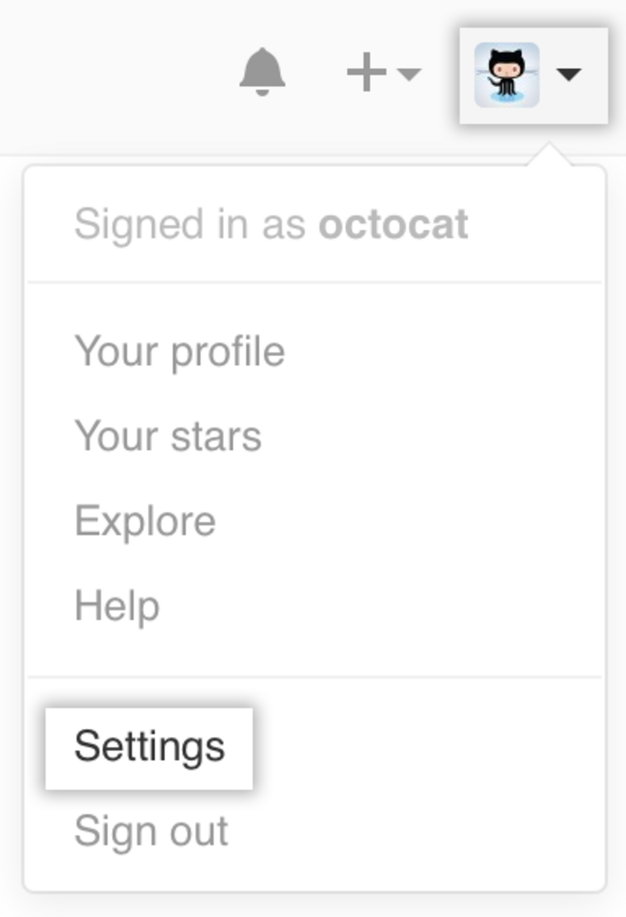The image size is (626, 917).
Task: Expand the create-new dropdown arrow beside plus
Action: coord(409,74)
